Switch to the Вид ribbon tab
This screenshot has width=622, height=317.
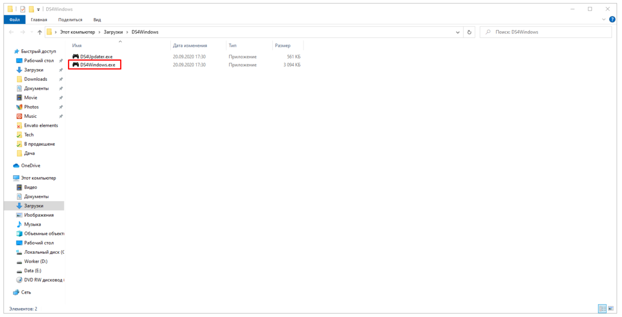(x=97, y=20)
